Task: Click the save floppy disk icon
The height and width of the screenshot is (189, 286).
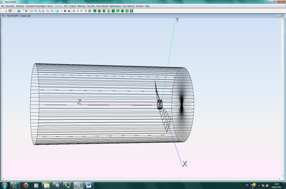Action: pyautogui.click(x=10, y=11)
